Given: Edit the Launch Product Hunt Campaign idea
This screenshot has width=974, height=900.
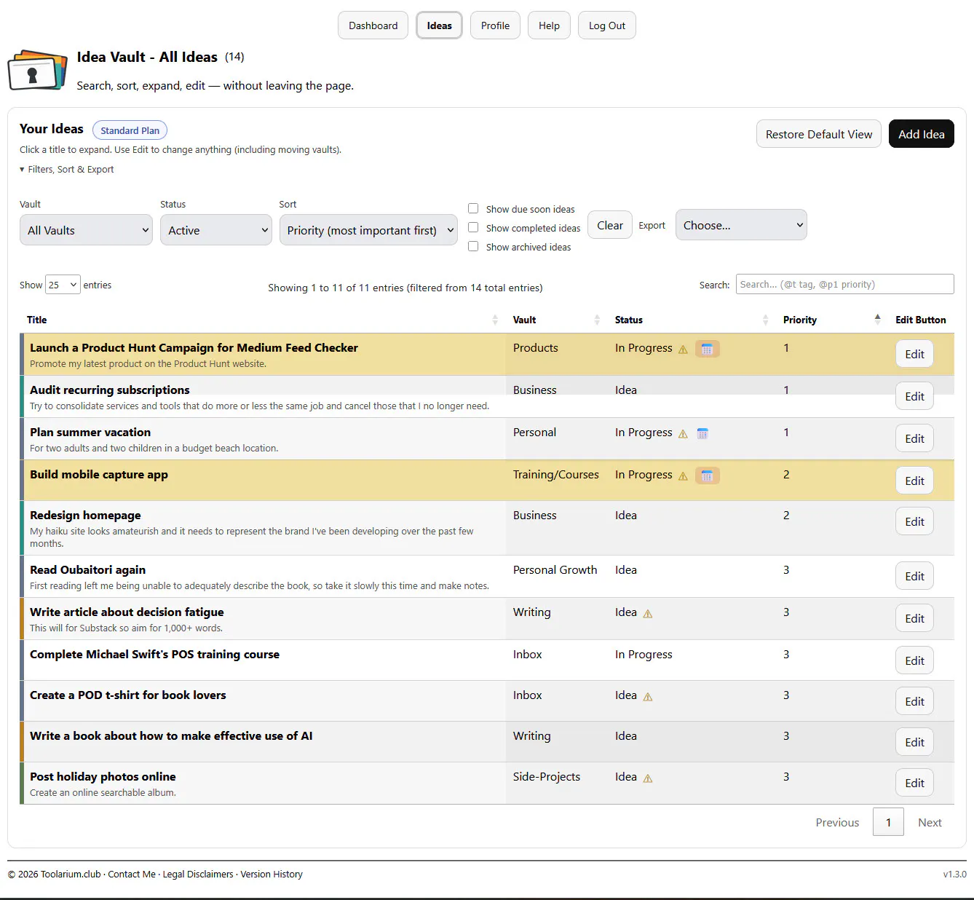Looking at the screenshot, I should click(914, 354).
